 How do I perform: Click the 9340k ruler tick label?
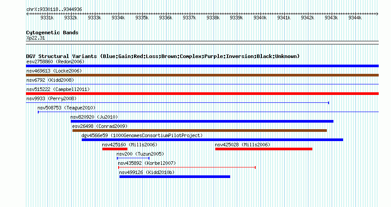point(260,18)
